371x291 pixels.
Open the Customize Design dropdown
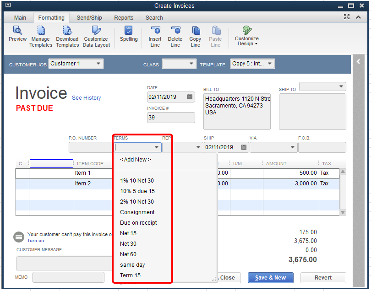[x=247, y=36]
